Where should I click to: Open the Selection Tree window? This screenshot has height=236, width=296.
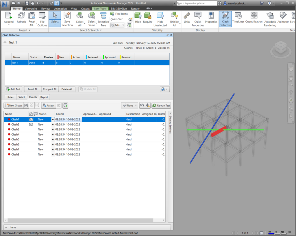pos(103,19)
